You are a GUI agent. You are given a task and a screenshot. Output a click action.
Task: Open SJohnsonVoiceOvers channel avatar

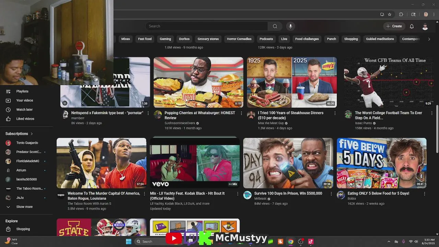coord(158,115)
